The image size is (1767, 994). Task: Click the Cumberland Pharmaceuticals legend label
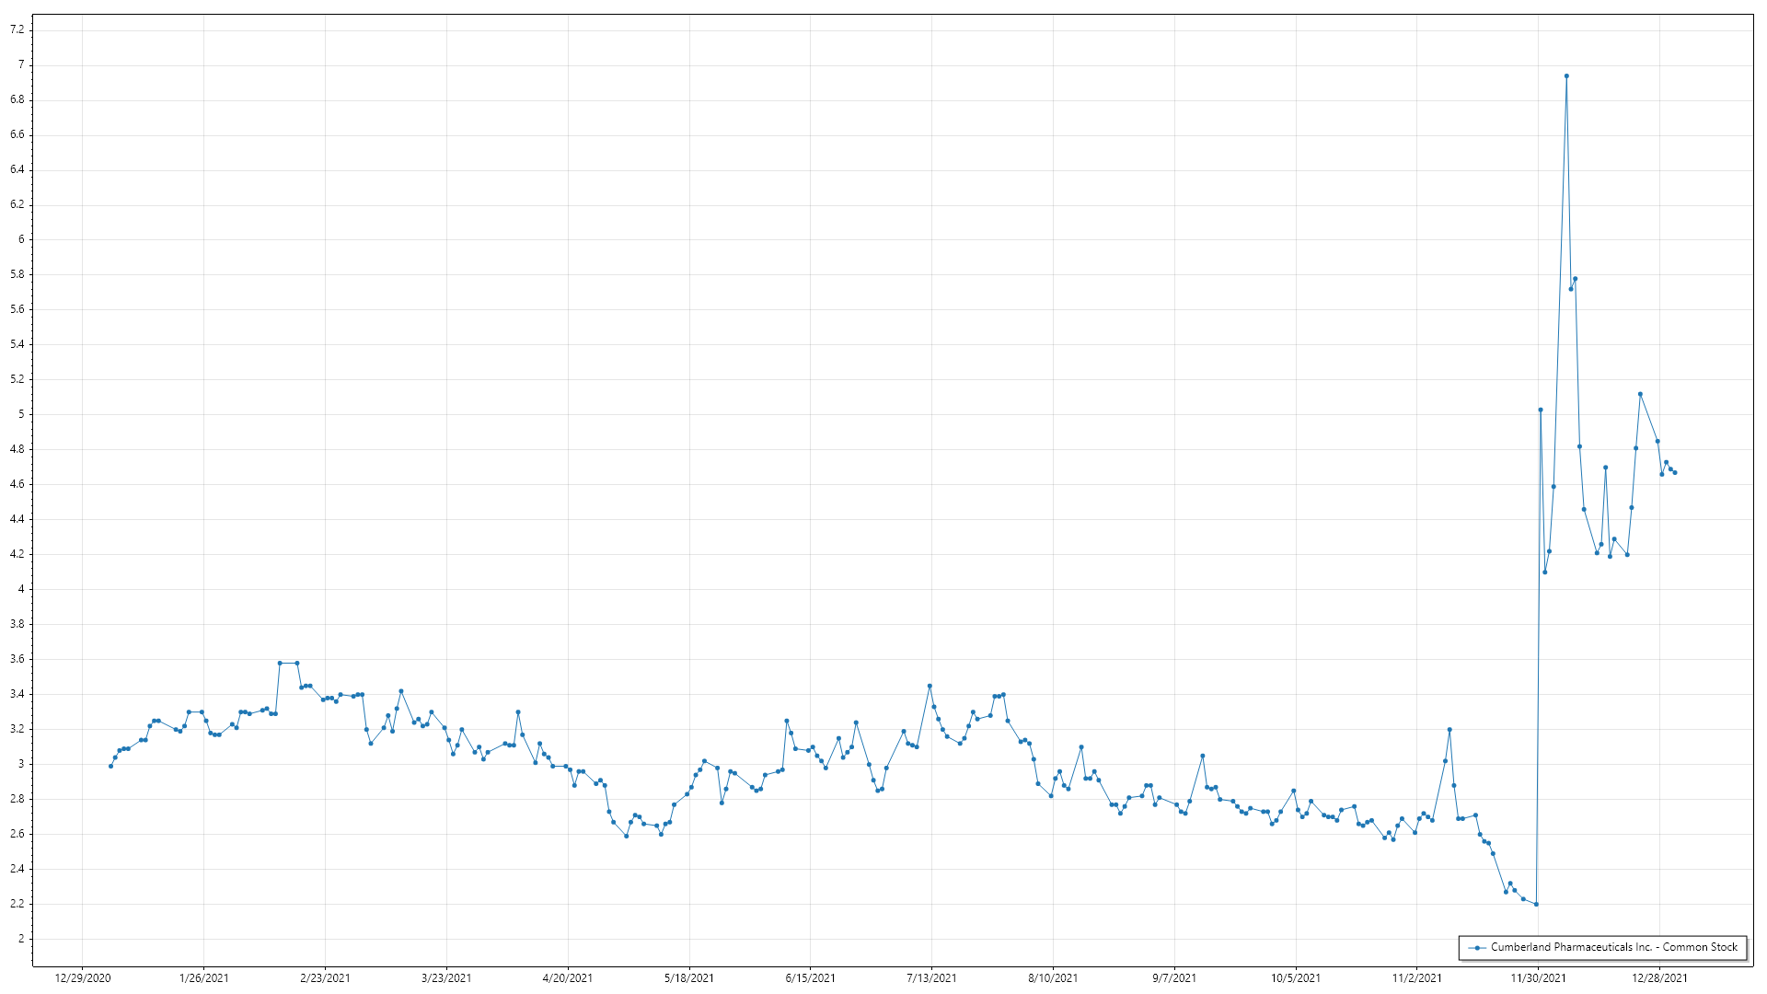pyautogui.click(x=1613, y=947)
